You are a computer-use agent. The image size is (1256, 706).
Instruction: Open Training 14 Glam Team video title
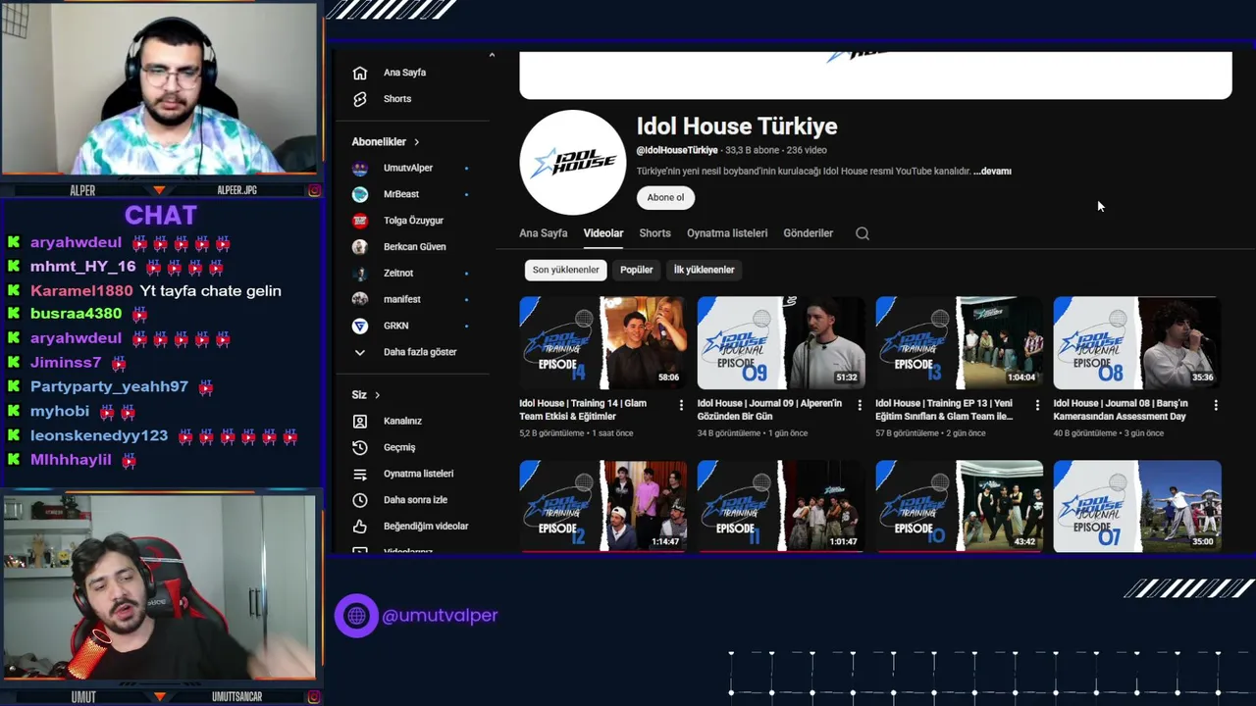[x=583, y=410]
